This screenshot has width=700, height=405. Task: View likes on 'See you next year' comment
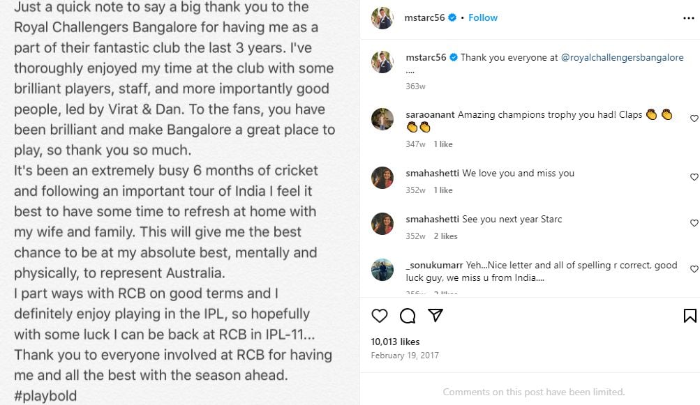click(445, 236)
